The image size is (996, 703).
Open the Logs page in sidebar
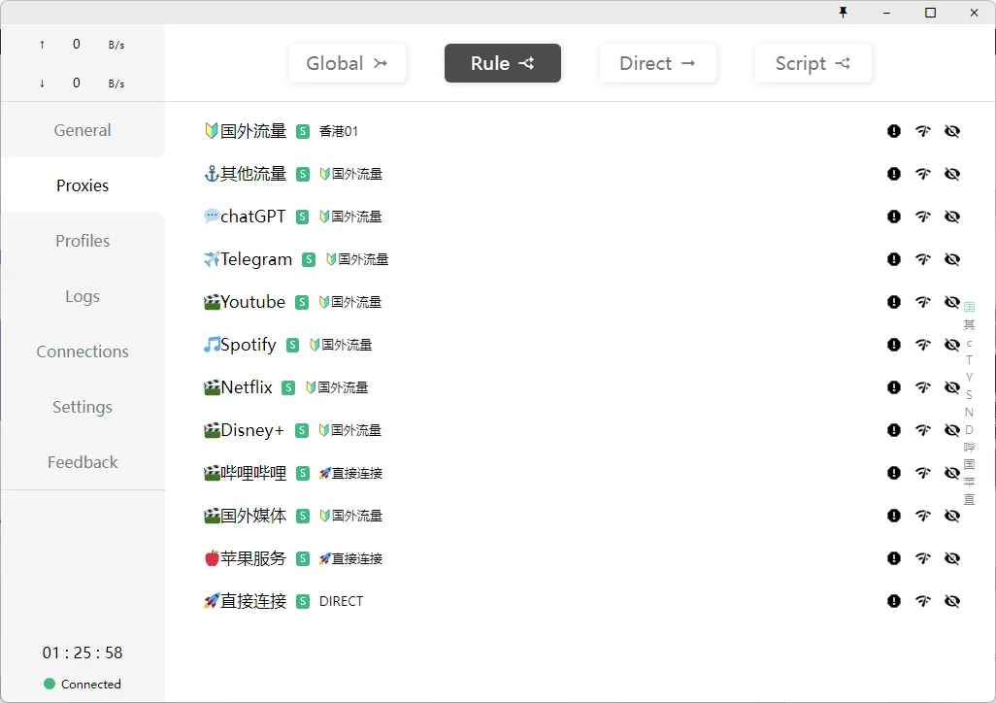point(83,296)
